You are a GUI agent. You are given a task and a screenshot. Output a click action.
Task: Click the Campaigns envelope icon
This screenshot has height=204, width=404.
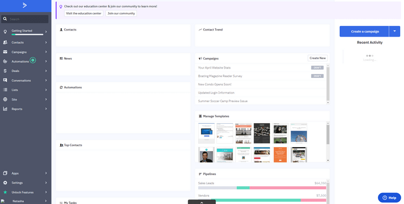(x=5, y=52)
